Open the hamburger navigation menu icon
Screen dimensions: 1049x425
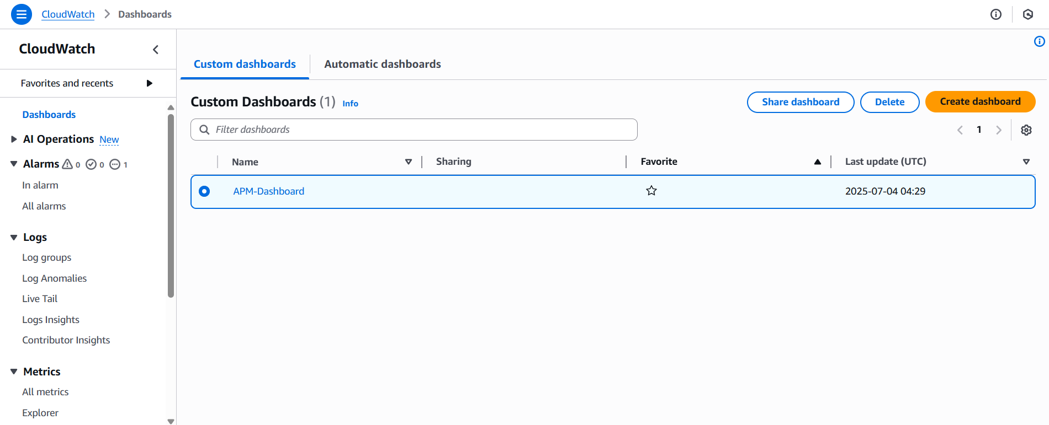coord(21,14)
